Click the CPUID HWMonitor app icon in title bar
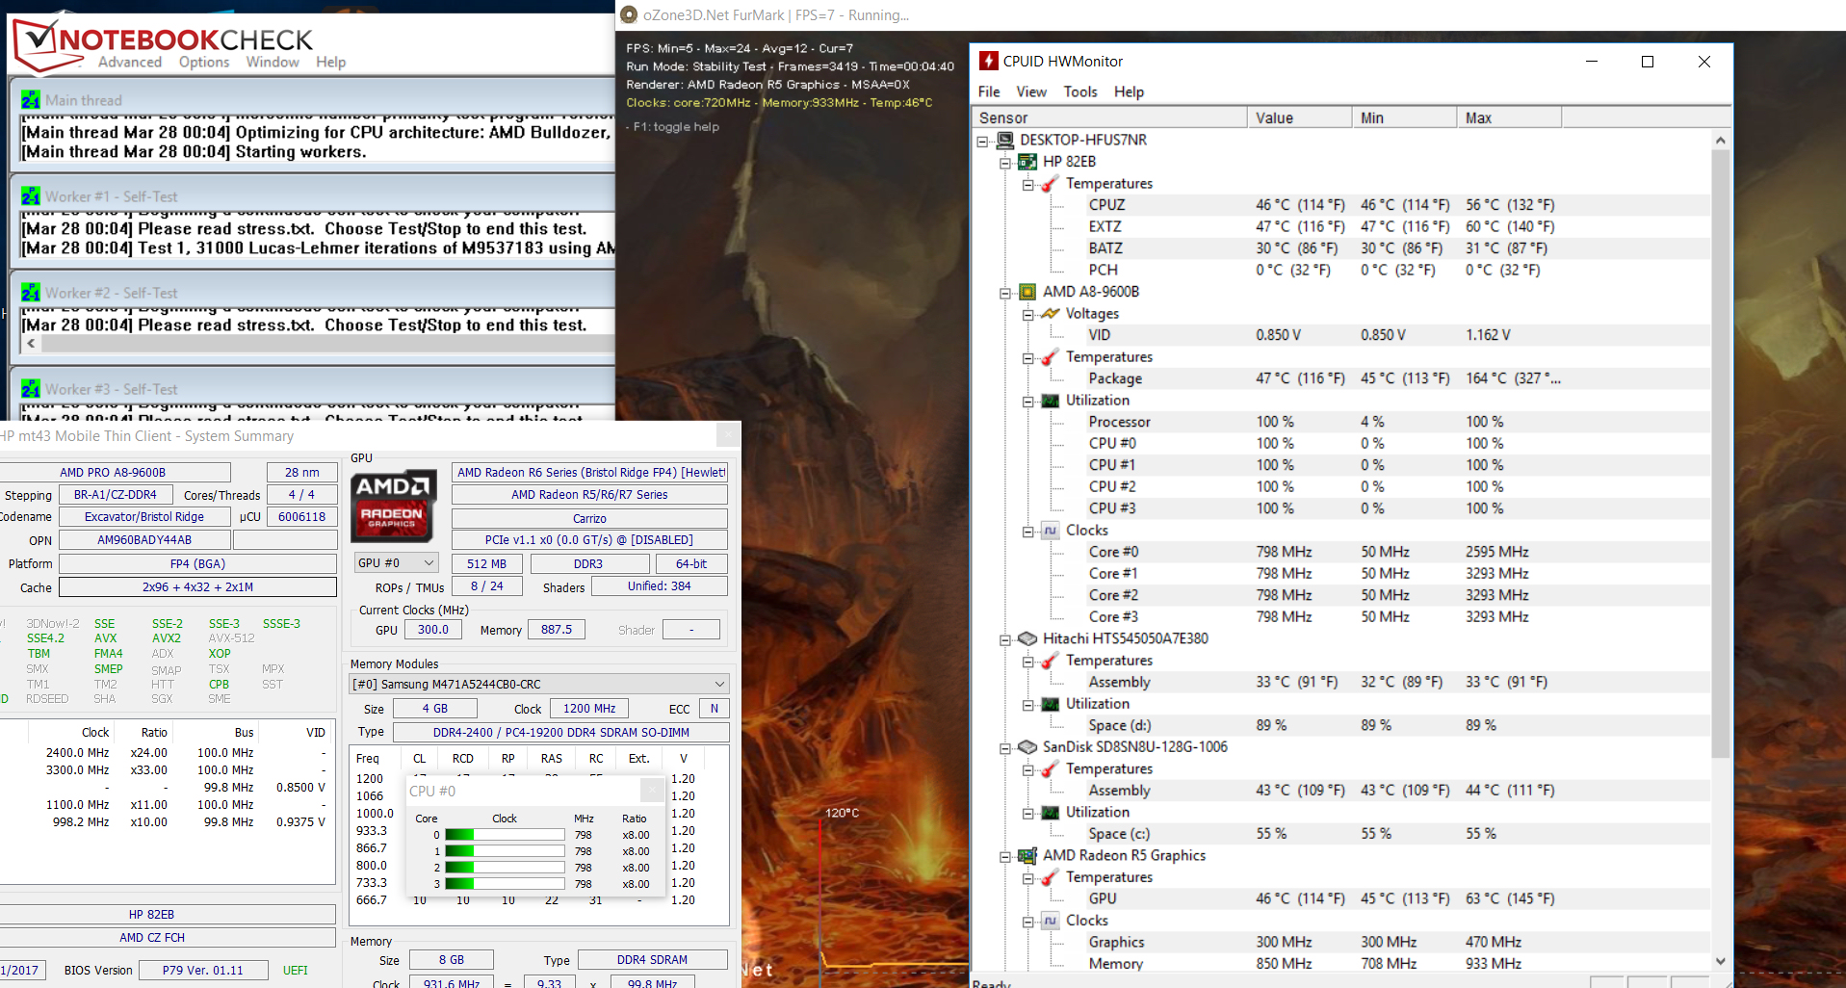The image size is (1846, 988). pos(988,61)
